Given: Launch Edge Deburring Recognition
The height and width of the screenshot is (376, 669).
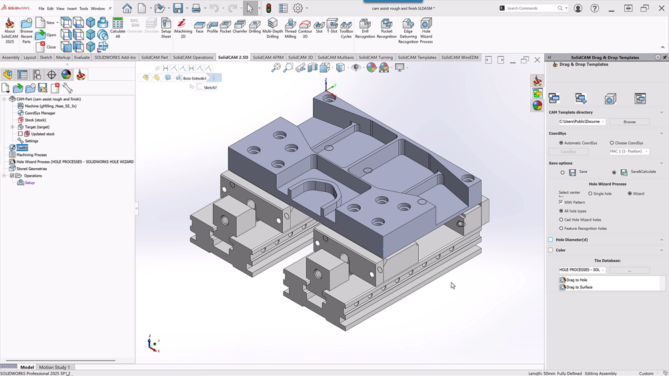Looking at the screenshot, I should click(x=408, y=31).
